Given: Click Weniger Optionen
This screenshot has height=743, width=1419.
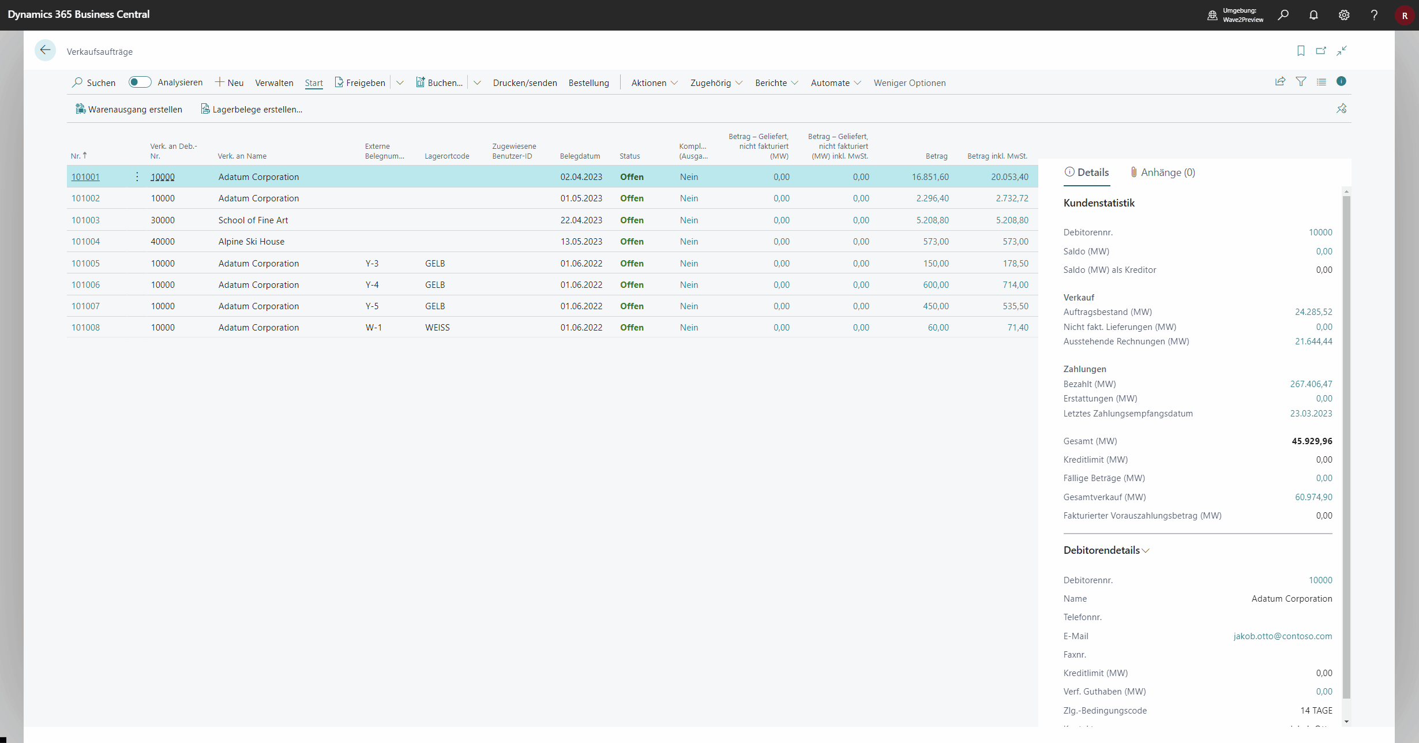Looking at the screenshot, I should click(x=909, y=82).
